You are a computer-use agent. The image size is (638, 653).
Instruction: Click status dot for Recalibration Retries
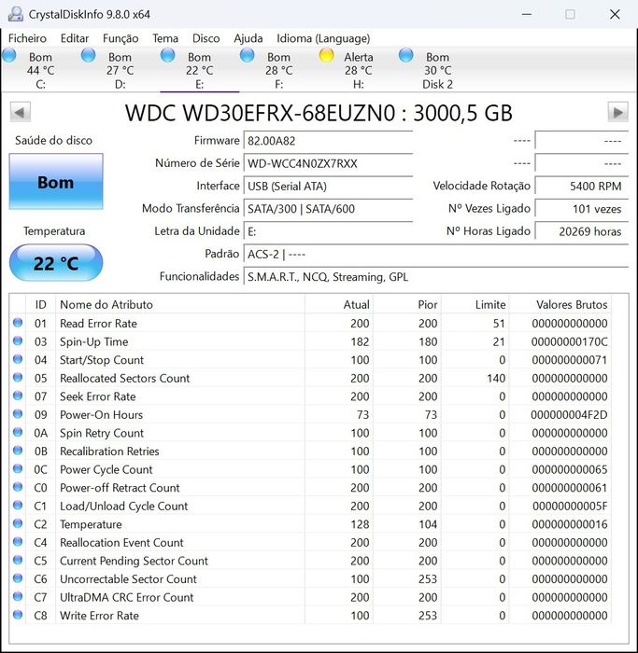tap(18, 451)
